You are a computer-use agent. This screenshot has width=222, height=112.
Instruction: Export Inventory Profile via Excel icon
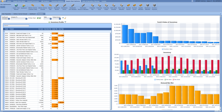(49, 22)
